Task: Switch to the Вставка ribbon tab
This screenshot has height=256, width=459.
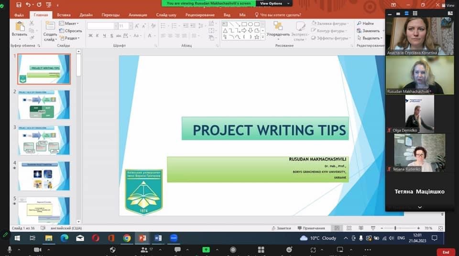Action: pyautogui.click(x=64, y=15)
